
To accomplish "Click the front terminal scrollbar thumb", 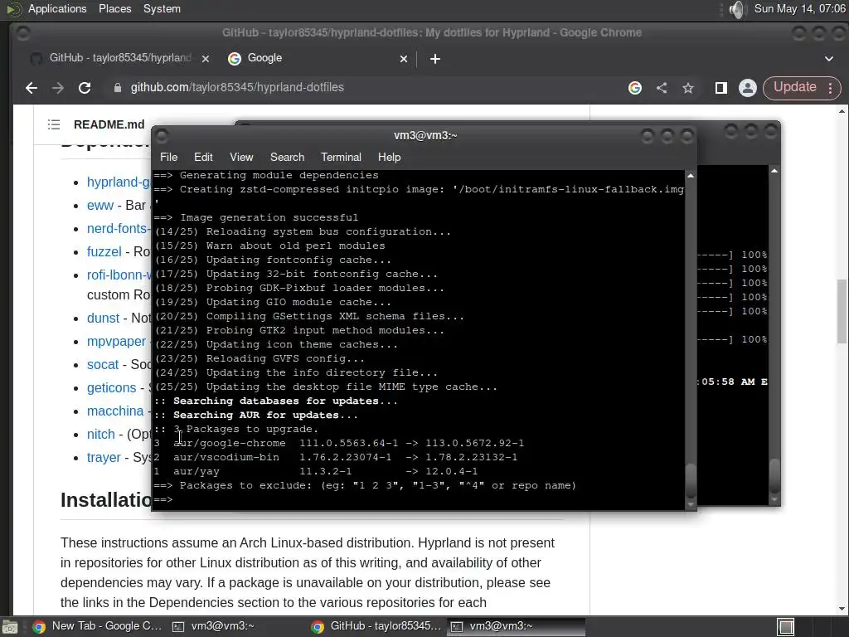I will tap(691, 480).
